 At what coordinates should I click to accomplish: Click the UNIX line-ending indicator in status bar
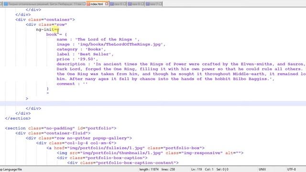point(262,169)
